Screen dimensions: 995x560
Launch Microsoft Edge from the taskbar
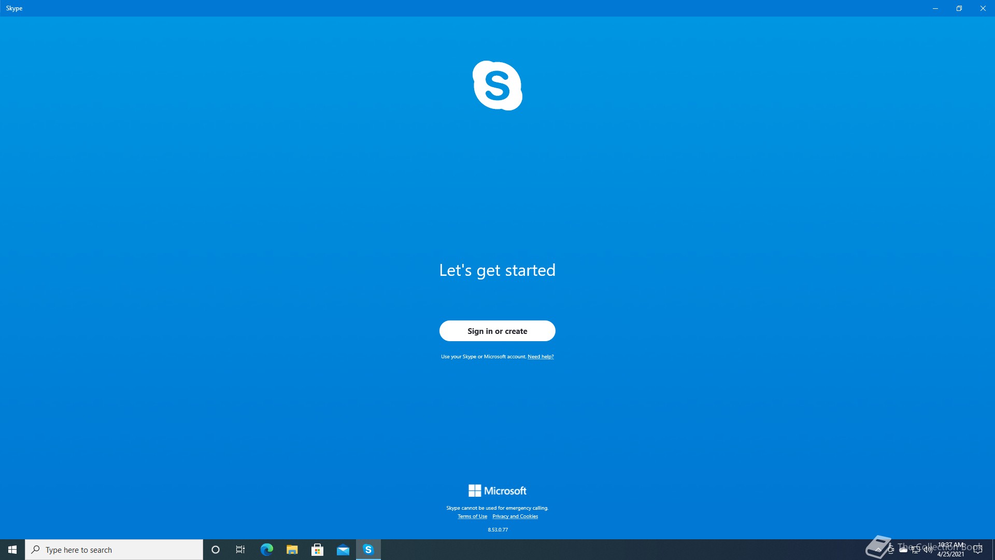coord(266,550)
